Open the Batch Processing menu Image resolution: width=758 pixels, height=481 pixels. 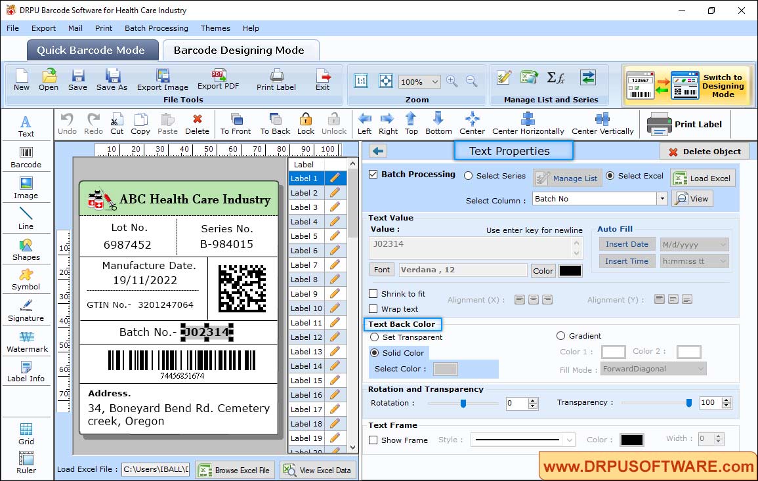156,28
